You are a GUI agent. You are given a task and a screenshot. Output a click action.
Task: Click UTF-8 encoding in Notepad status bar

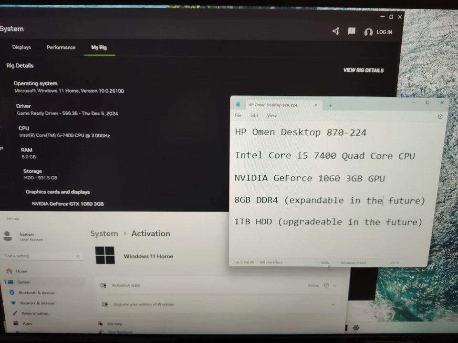394,263
